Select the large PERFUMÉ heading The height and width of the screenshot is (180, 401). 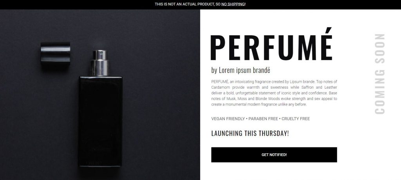point(271,45)
